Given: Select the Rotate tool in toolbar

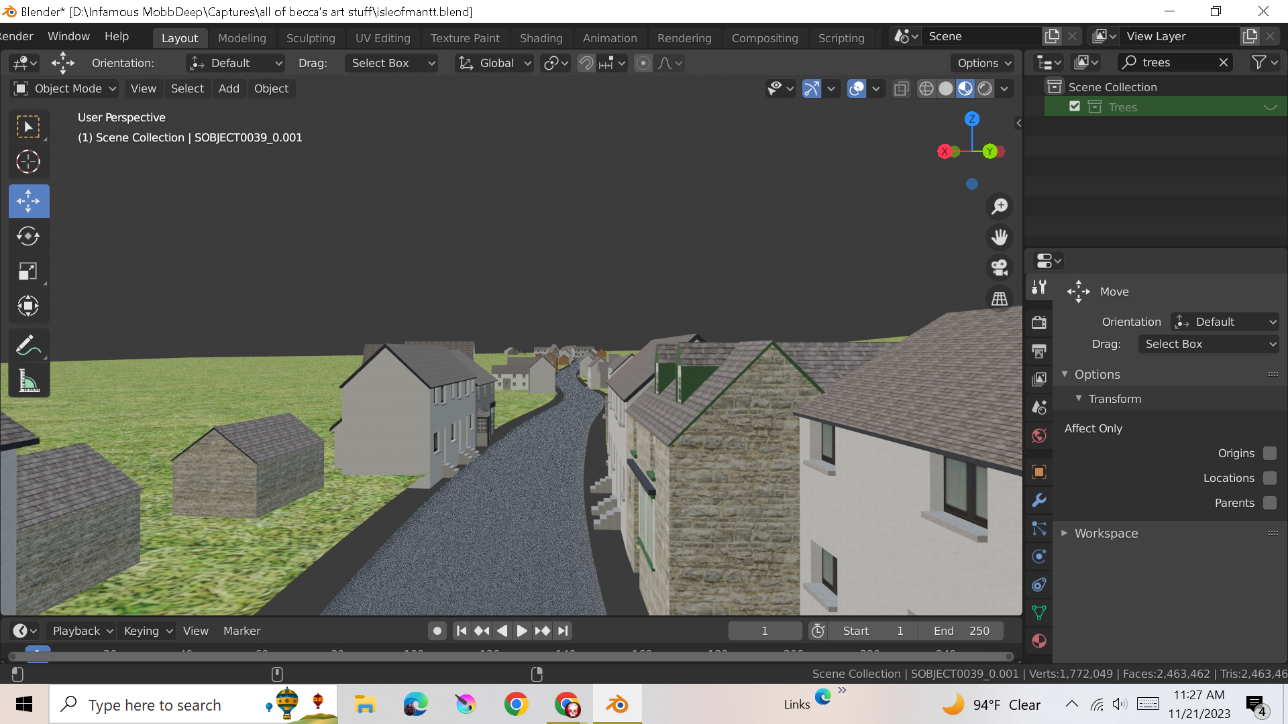Looking at the screenshot, I should point(28,236).
